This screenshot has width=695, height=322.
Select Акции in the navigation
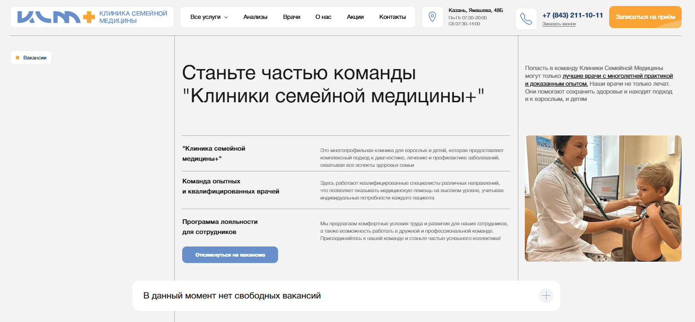coord(355,17)
